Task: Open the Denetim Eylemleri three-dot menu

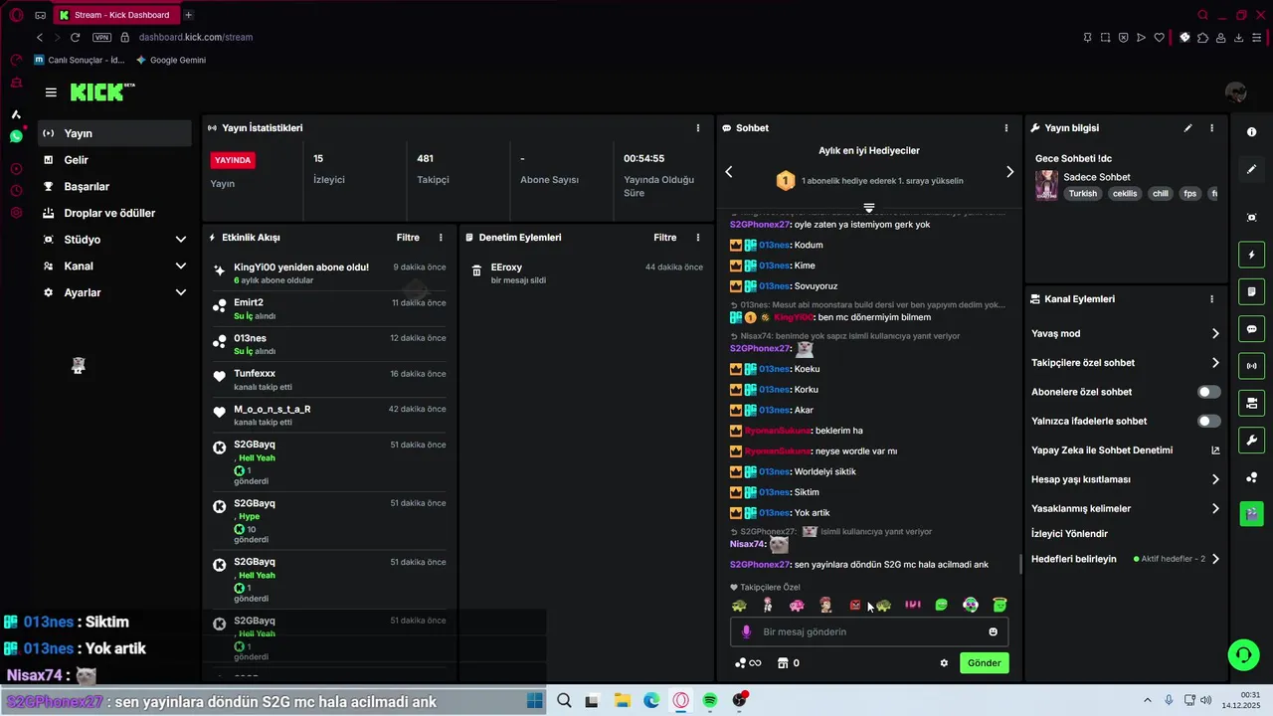Action: pyautogui.click(x=698, y=238)
